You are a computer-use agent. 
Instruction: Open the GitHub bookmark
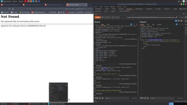pos(61,12)
